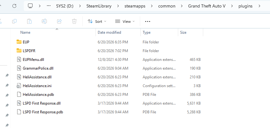Screen dimensions: 270x128
Task: Click the Copy toolbar icon
Action: click(x=14, y=21)
